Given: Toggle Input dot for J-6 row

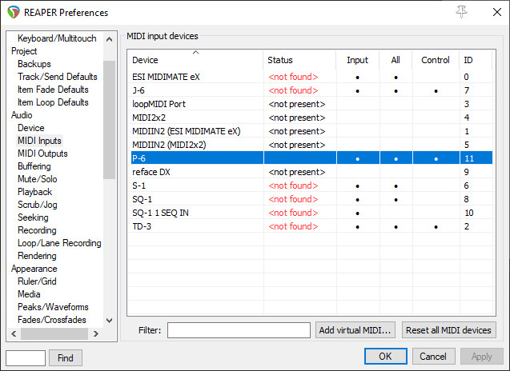Looking at the screenshot, I should (x=357, y=91).
